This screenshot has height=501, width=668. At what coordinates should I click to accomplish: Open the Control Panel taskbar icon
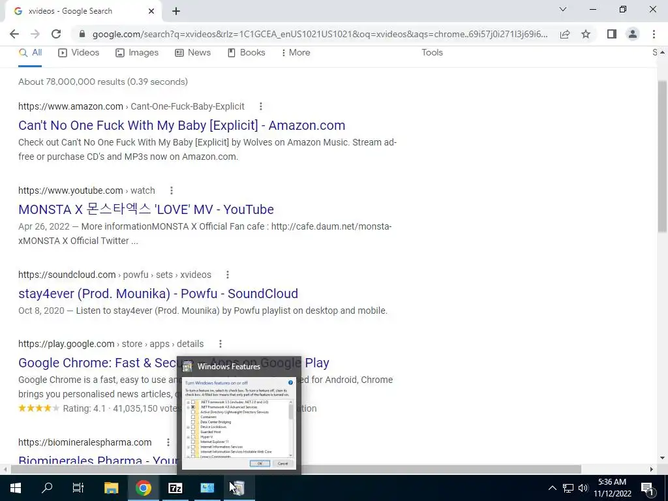click(207, 488)
